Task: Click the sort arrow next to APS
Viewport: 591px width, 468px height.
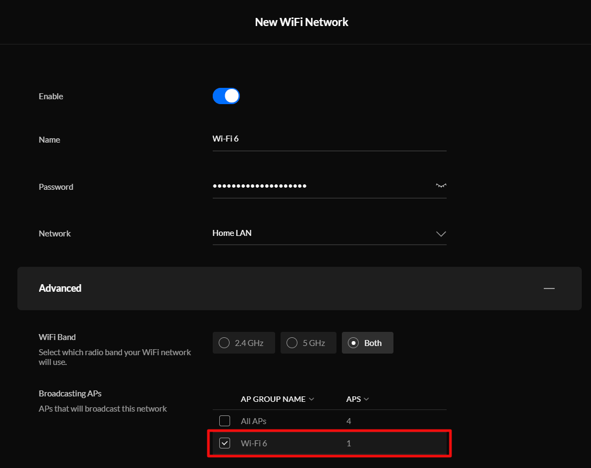Action: click(366, 399)
